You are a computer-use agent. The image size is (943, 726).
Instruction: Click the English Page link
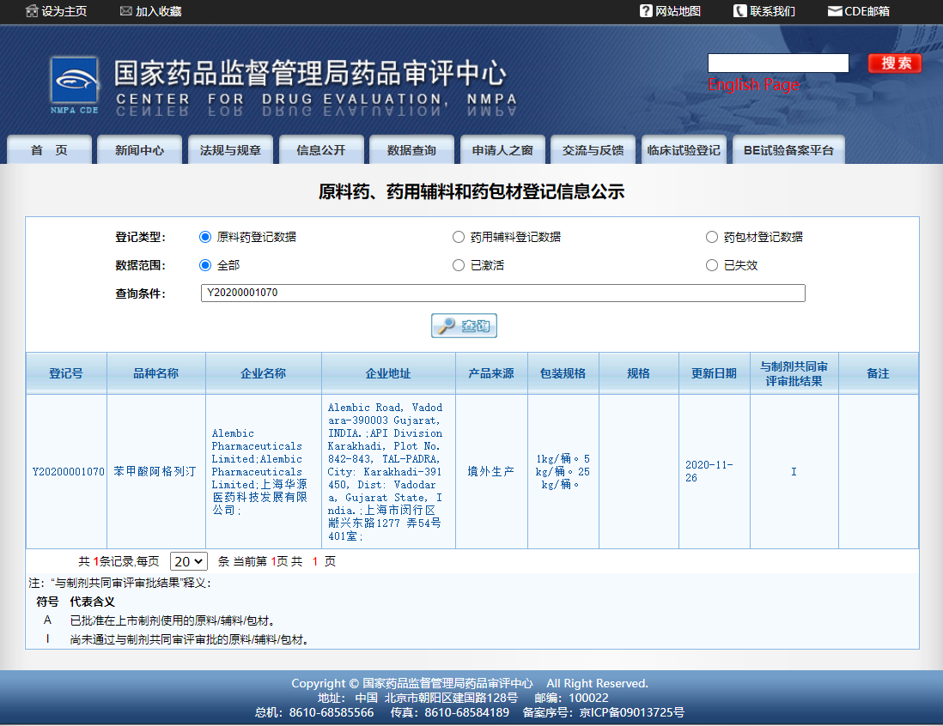754,86
